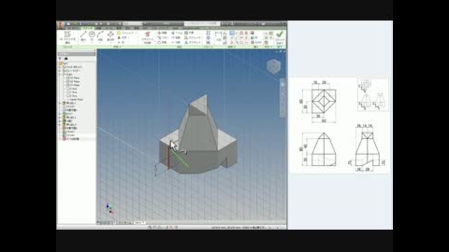Activate the Project Geometry tool

[147, 37]
